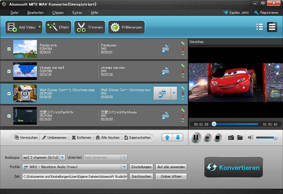Move selected item down with blue arrow
Viewport: 283px width, 194px height.
[x=178, y=138]
